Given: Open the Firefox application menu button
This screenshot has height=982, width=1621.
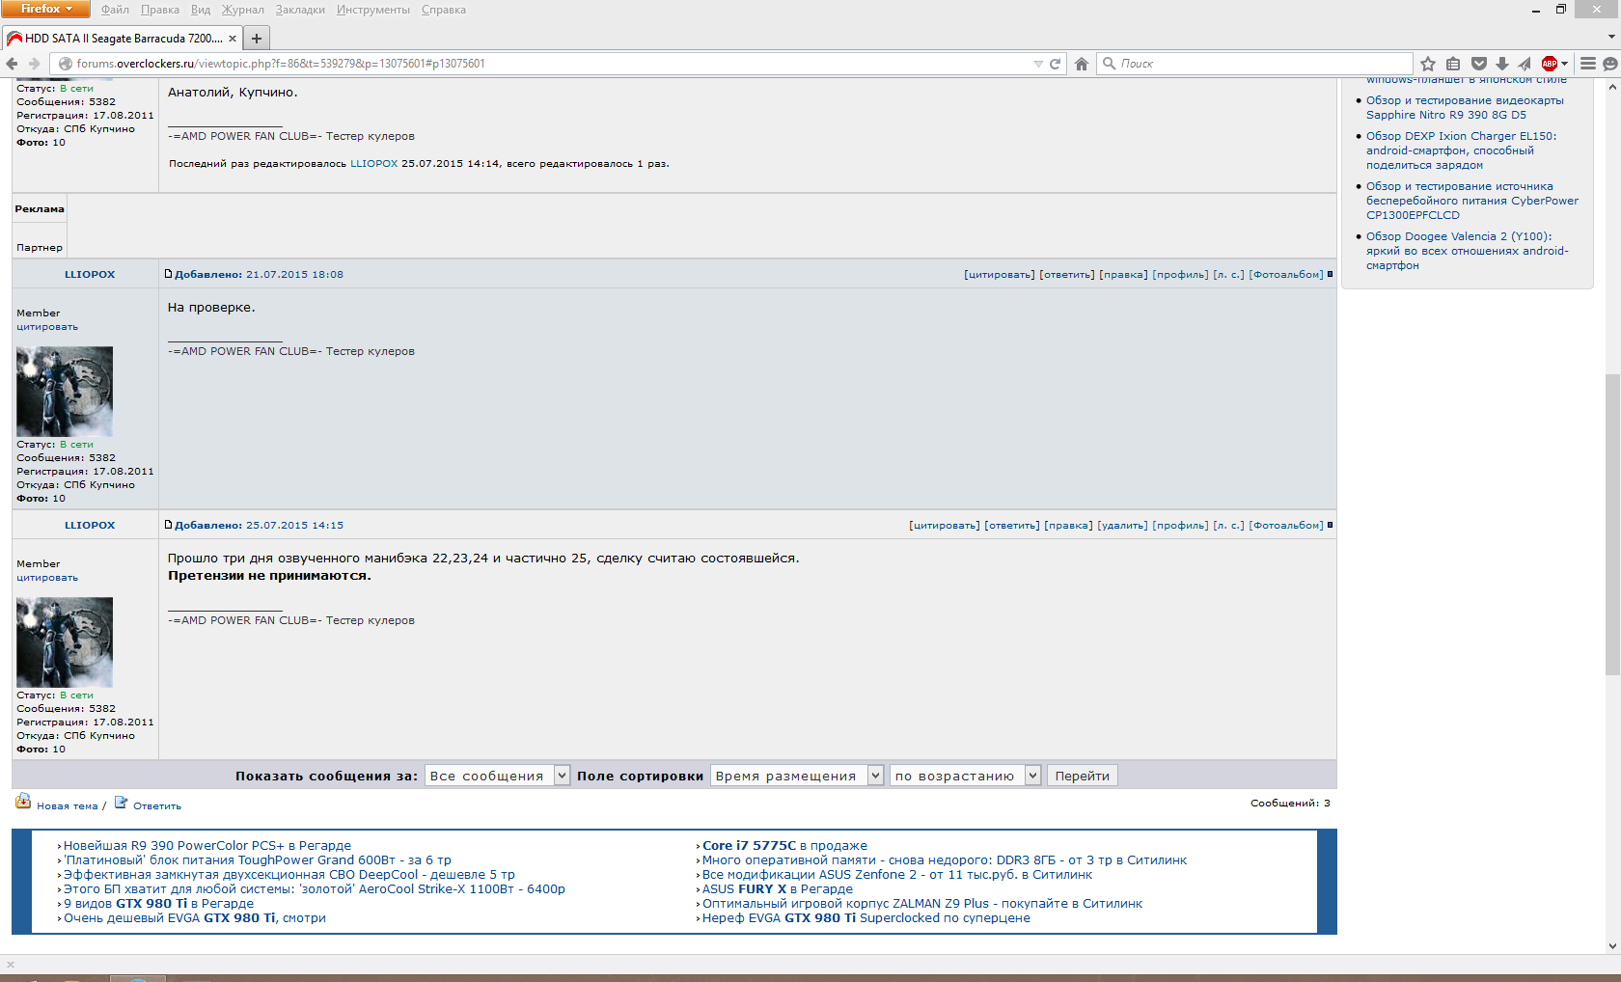Looking at the screenshot, I should pos(45,9).
